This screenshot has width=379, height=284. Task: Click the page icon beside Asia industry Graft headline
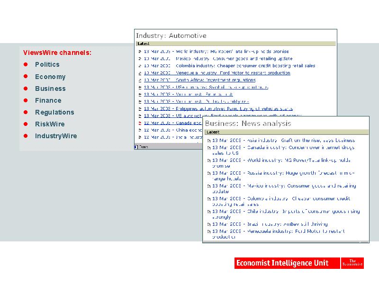coord(209,141)
